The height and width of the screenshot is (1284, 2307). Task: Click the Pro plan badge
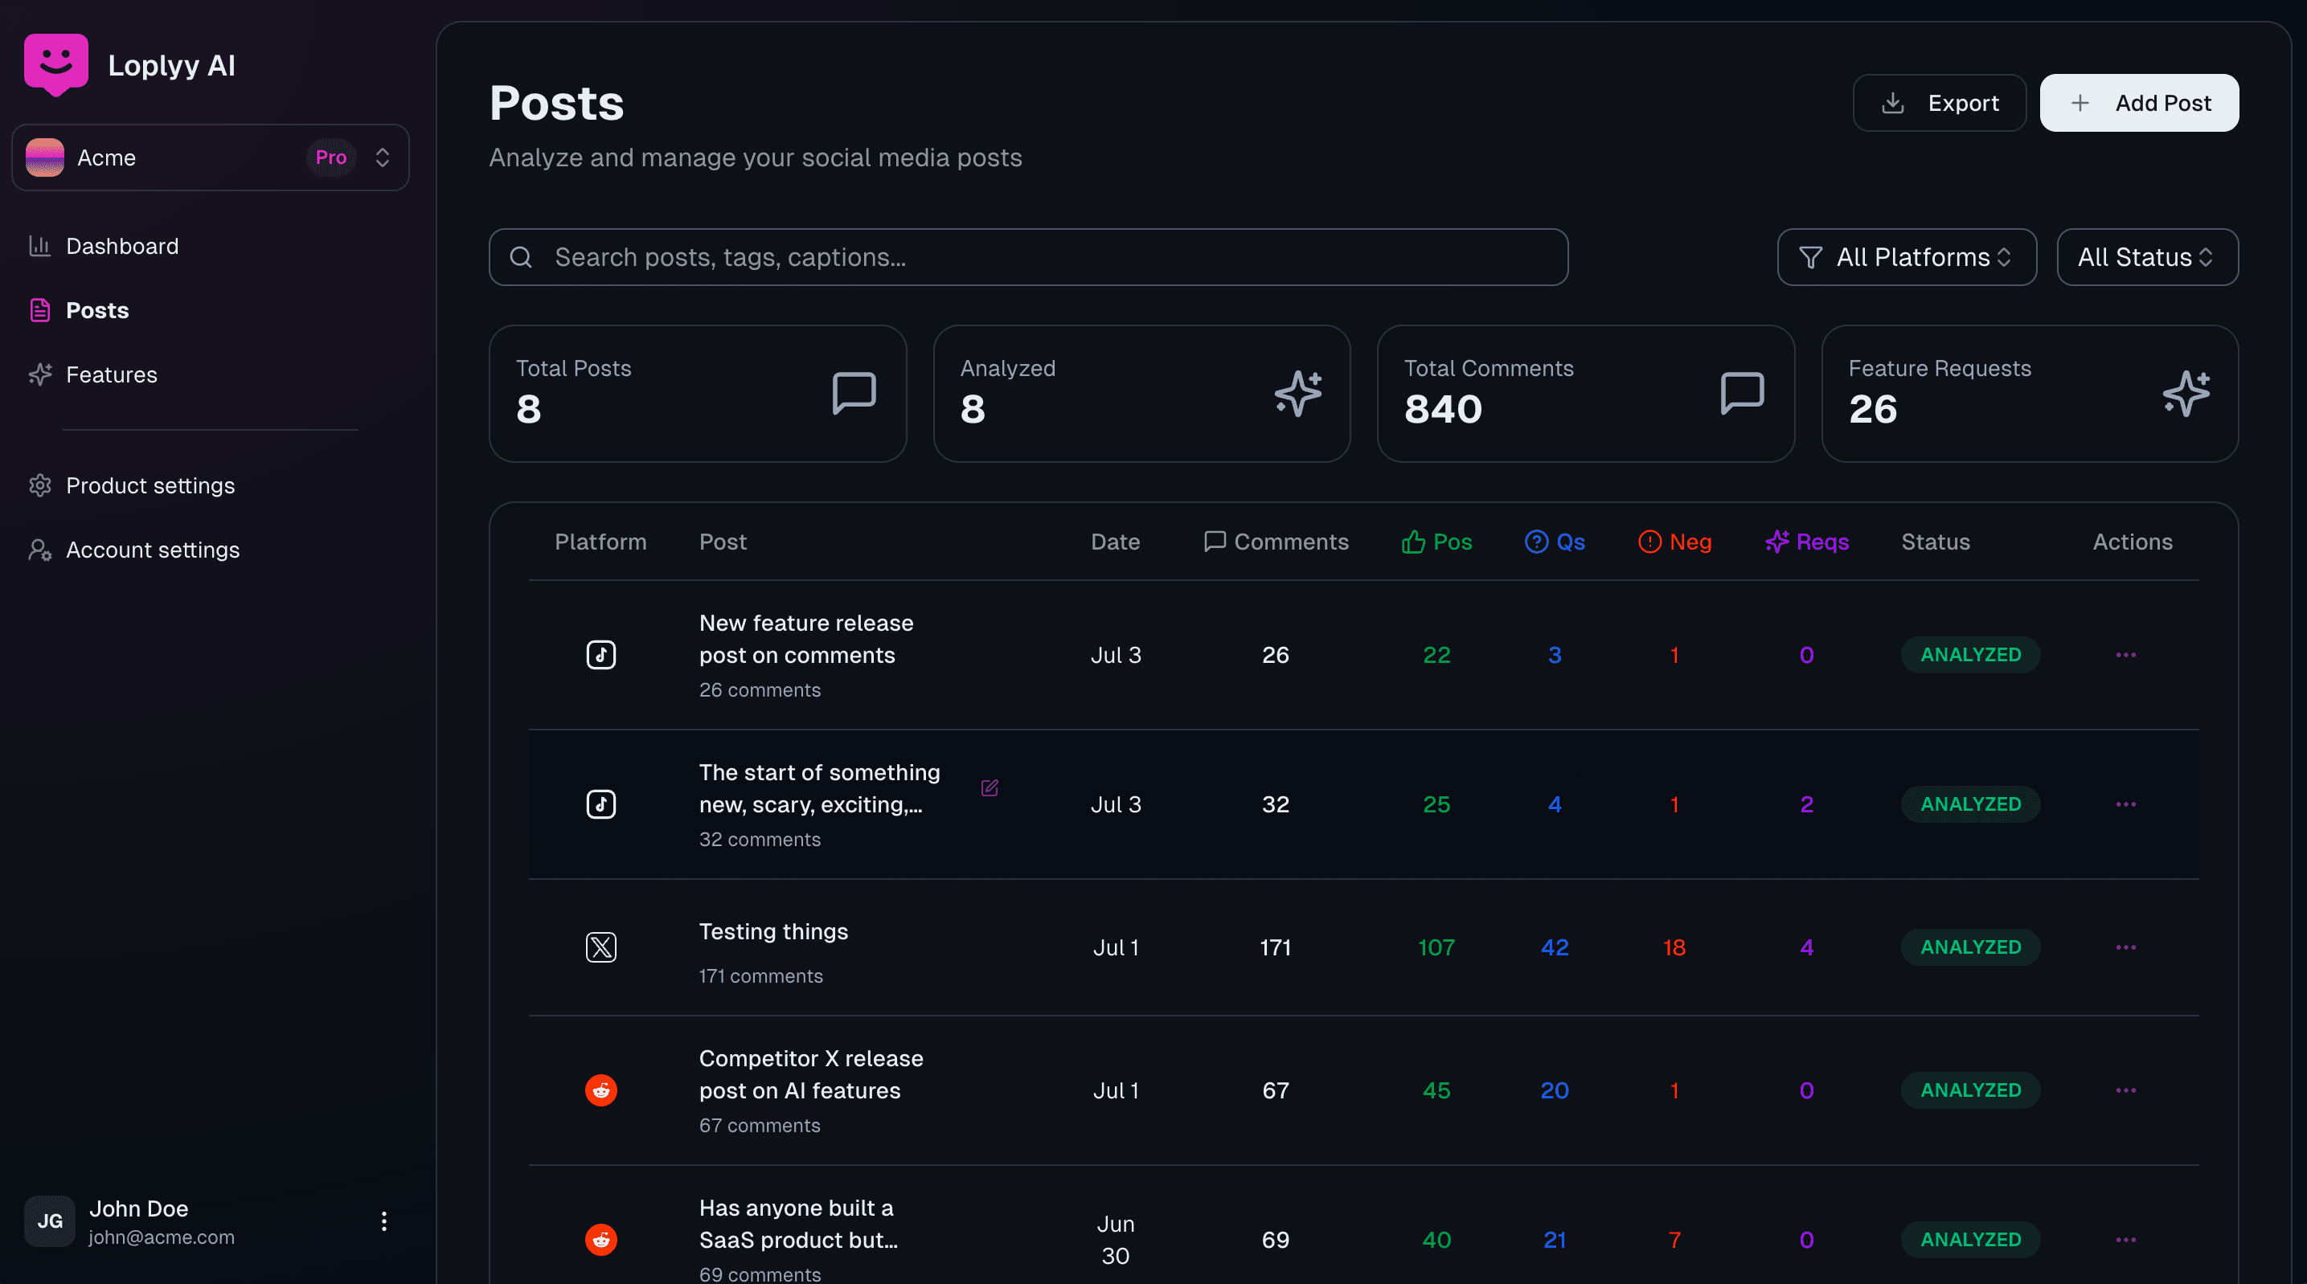[330, 157]
